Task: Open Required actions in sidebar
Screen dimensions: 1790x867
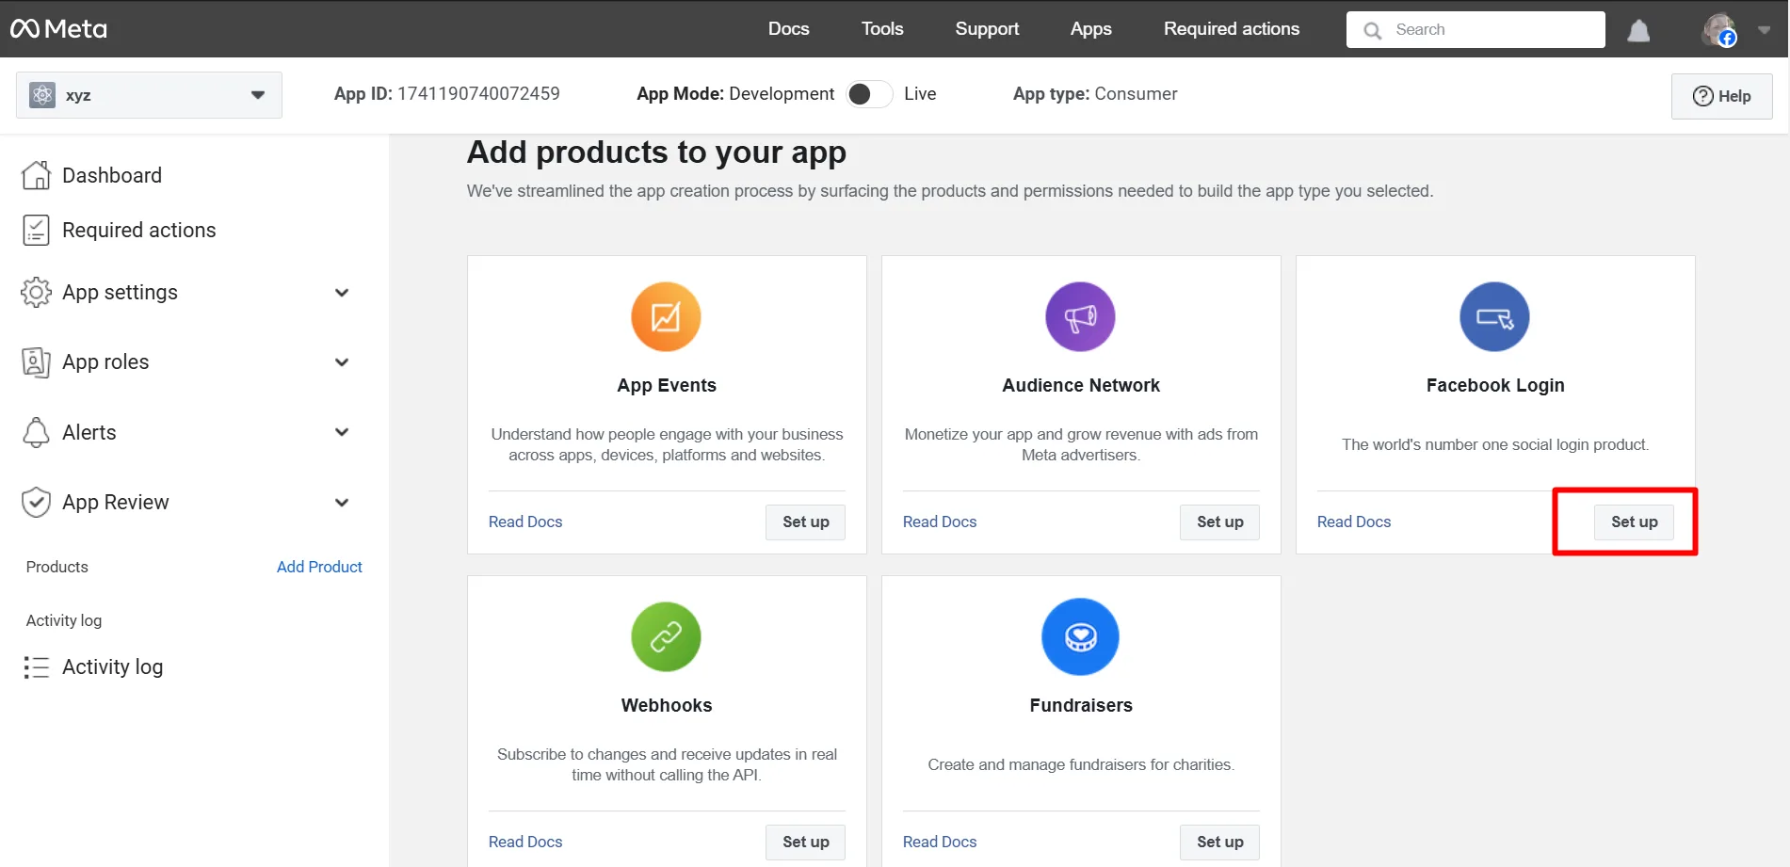Action: click(138, 230)
